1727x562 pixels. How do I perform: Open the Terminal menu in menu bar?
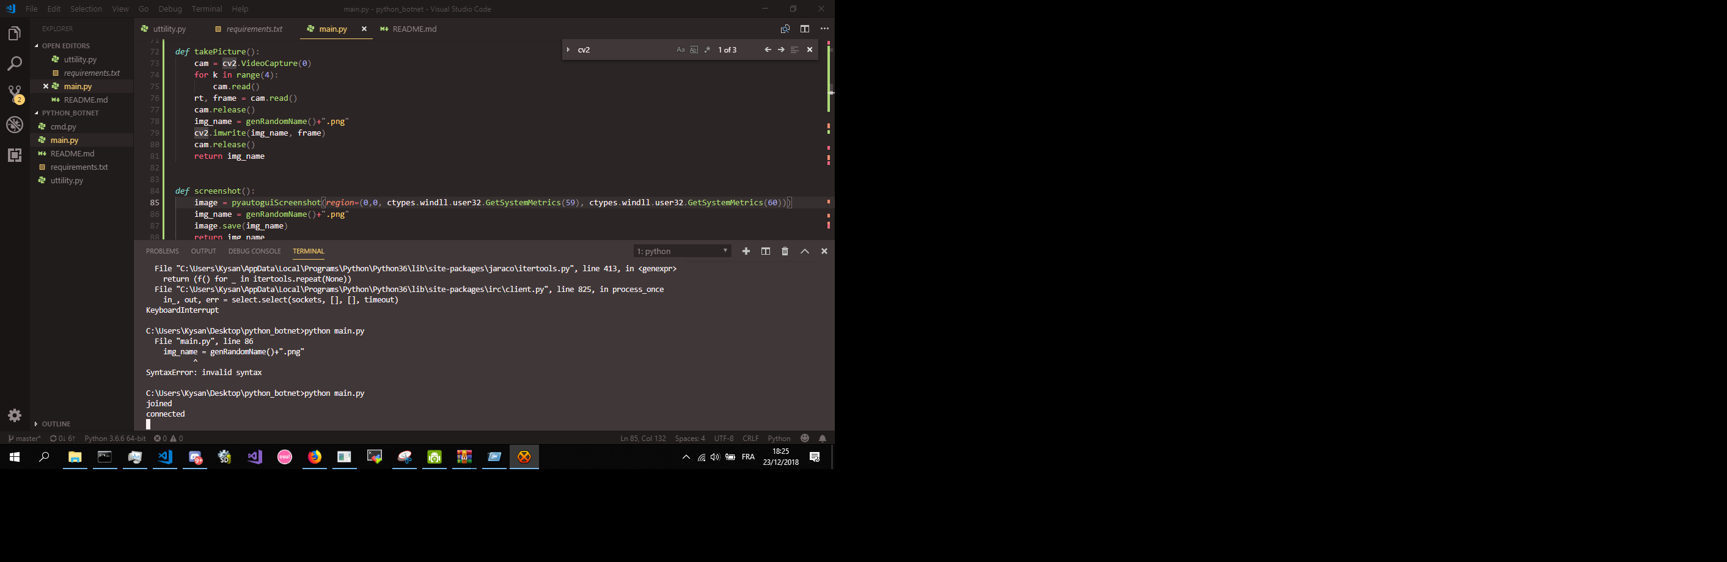pyautogui.click(x=207, y=9)
